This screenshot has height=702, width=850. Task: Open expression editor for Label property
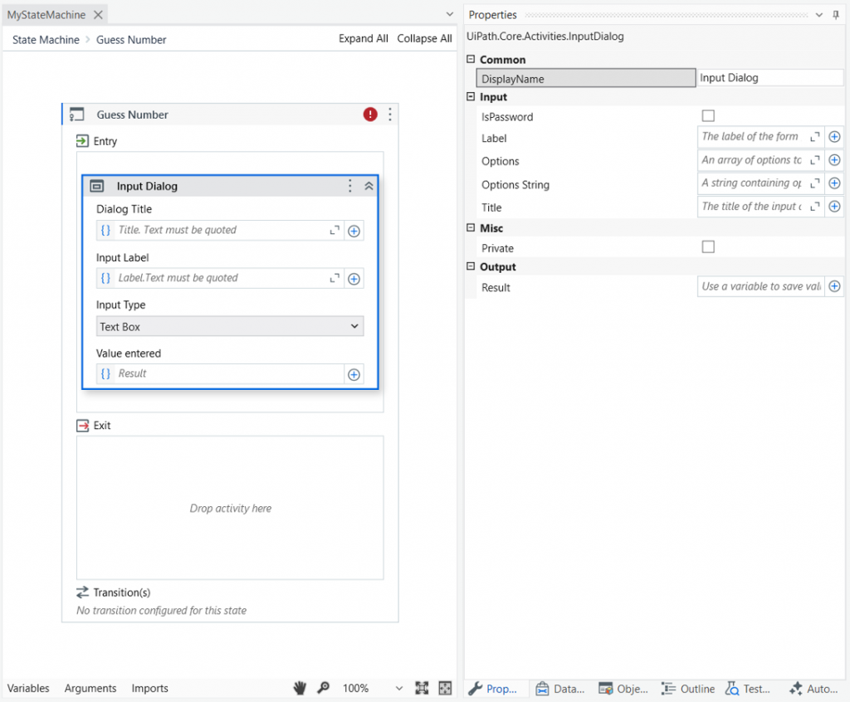[815, 137]
